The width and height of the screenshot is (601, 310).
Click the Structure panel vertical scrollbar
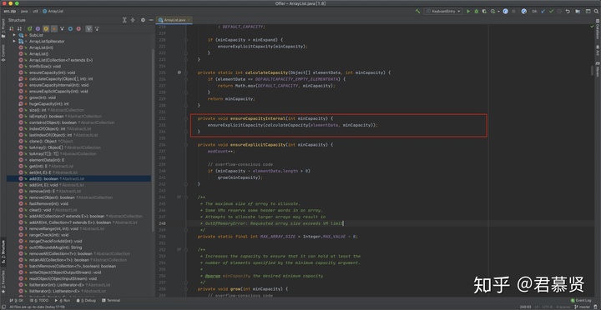(154, 140)
